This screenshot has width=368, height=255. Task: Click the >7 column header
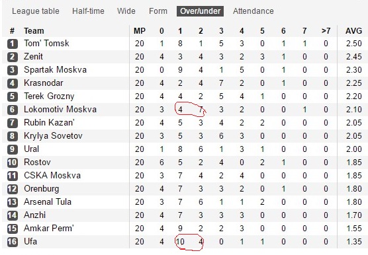pos(326,31)
